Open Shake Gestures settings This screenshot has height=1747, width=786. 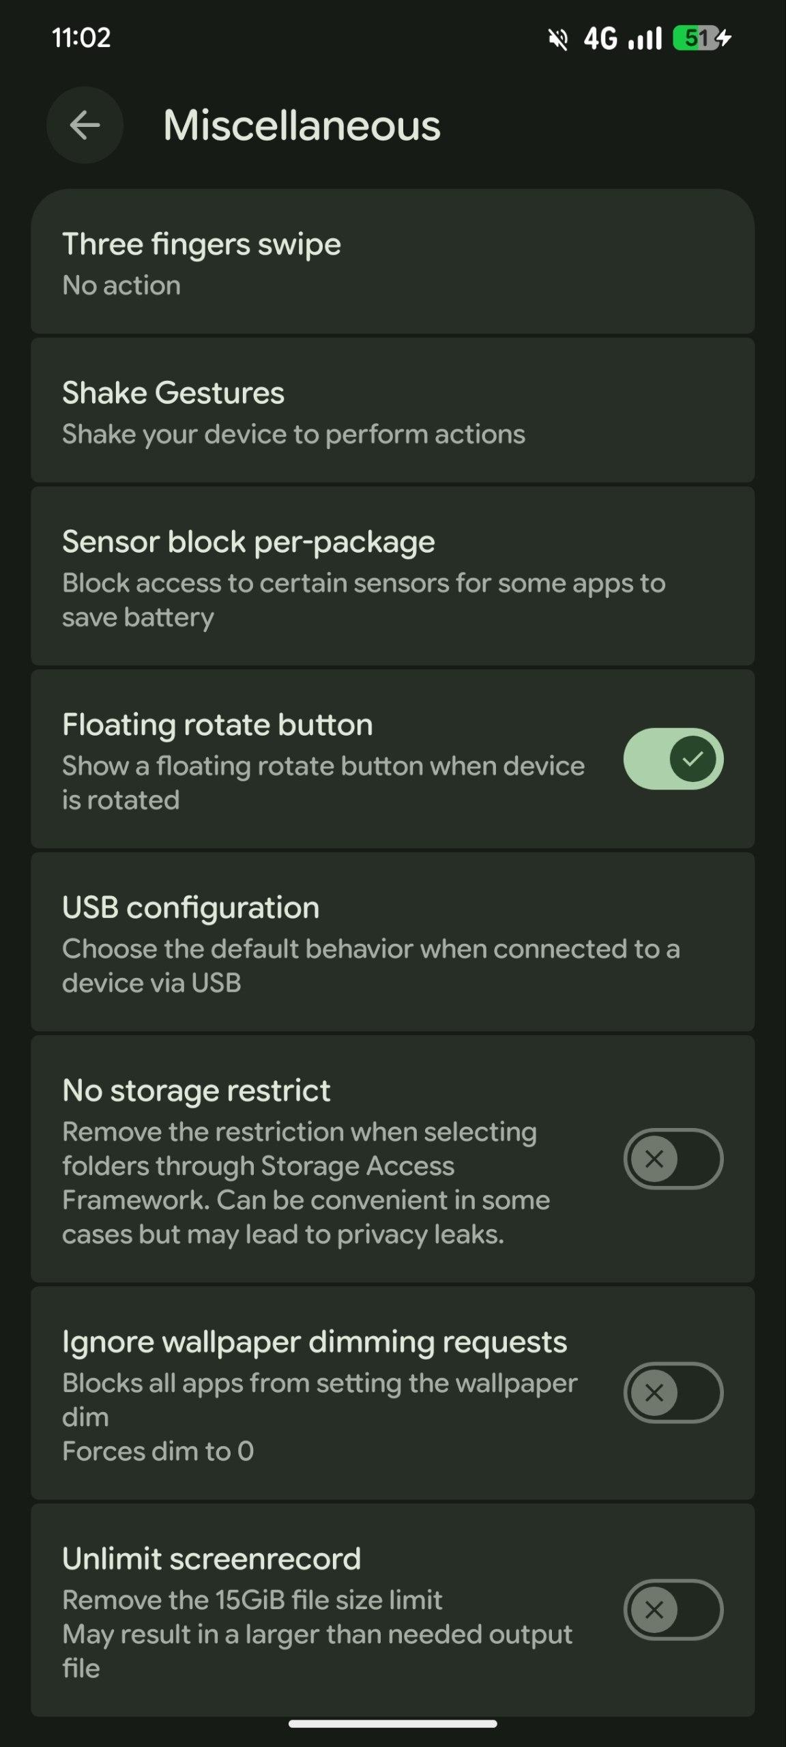click(x=392, y=412)
